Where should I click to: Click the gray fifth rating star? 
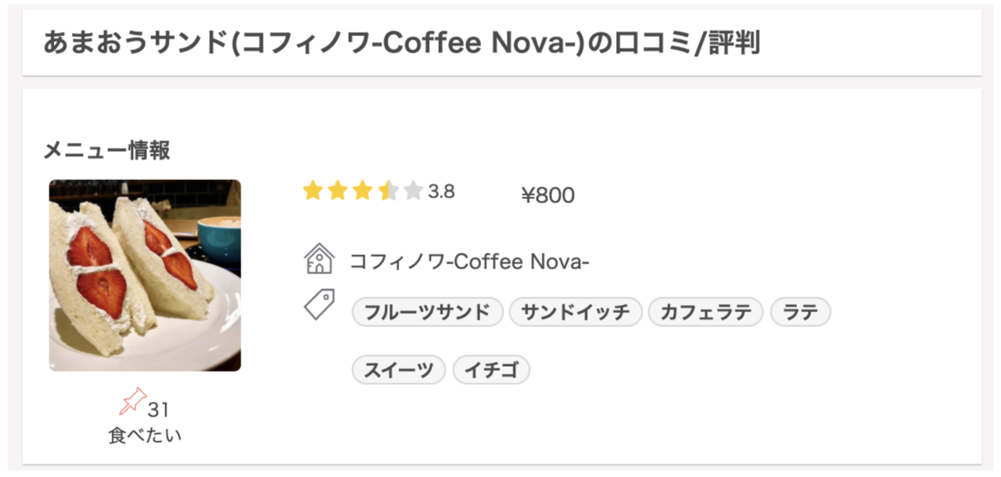coord(413,191)
